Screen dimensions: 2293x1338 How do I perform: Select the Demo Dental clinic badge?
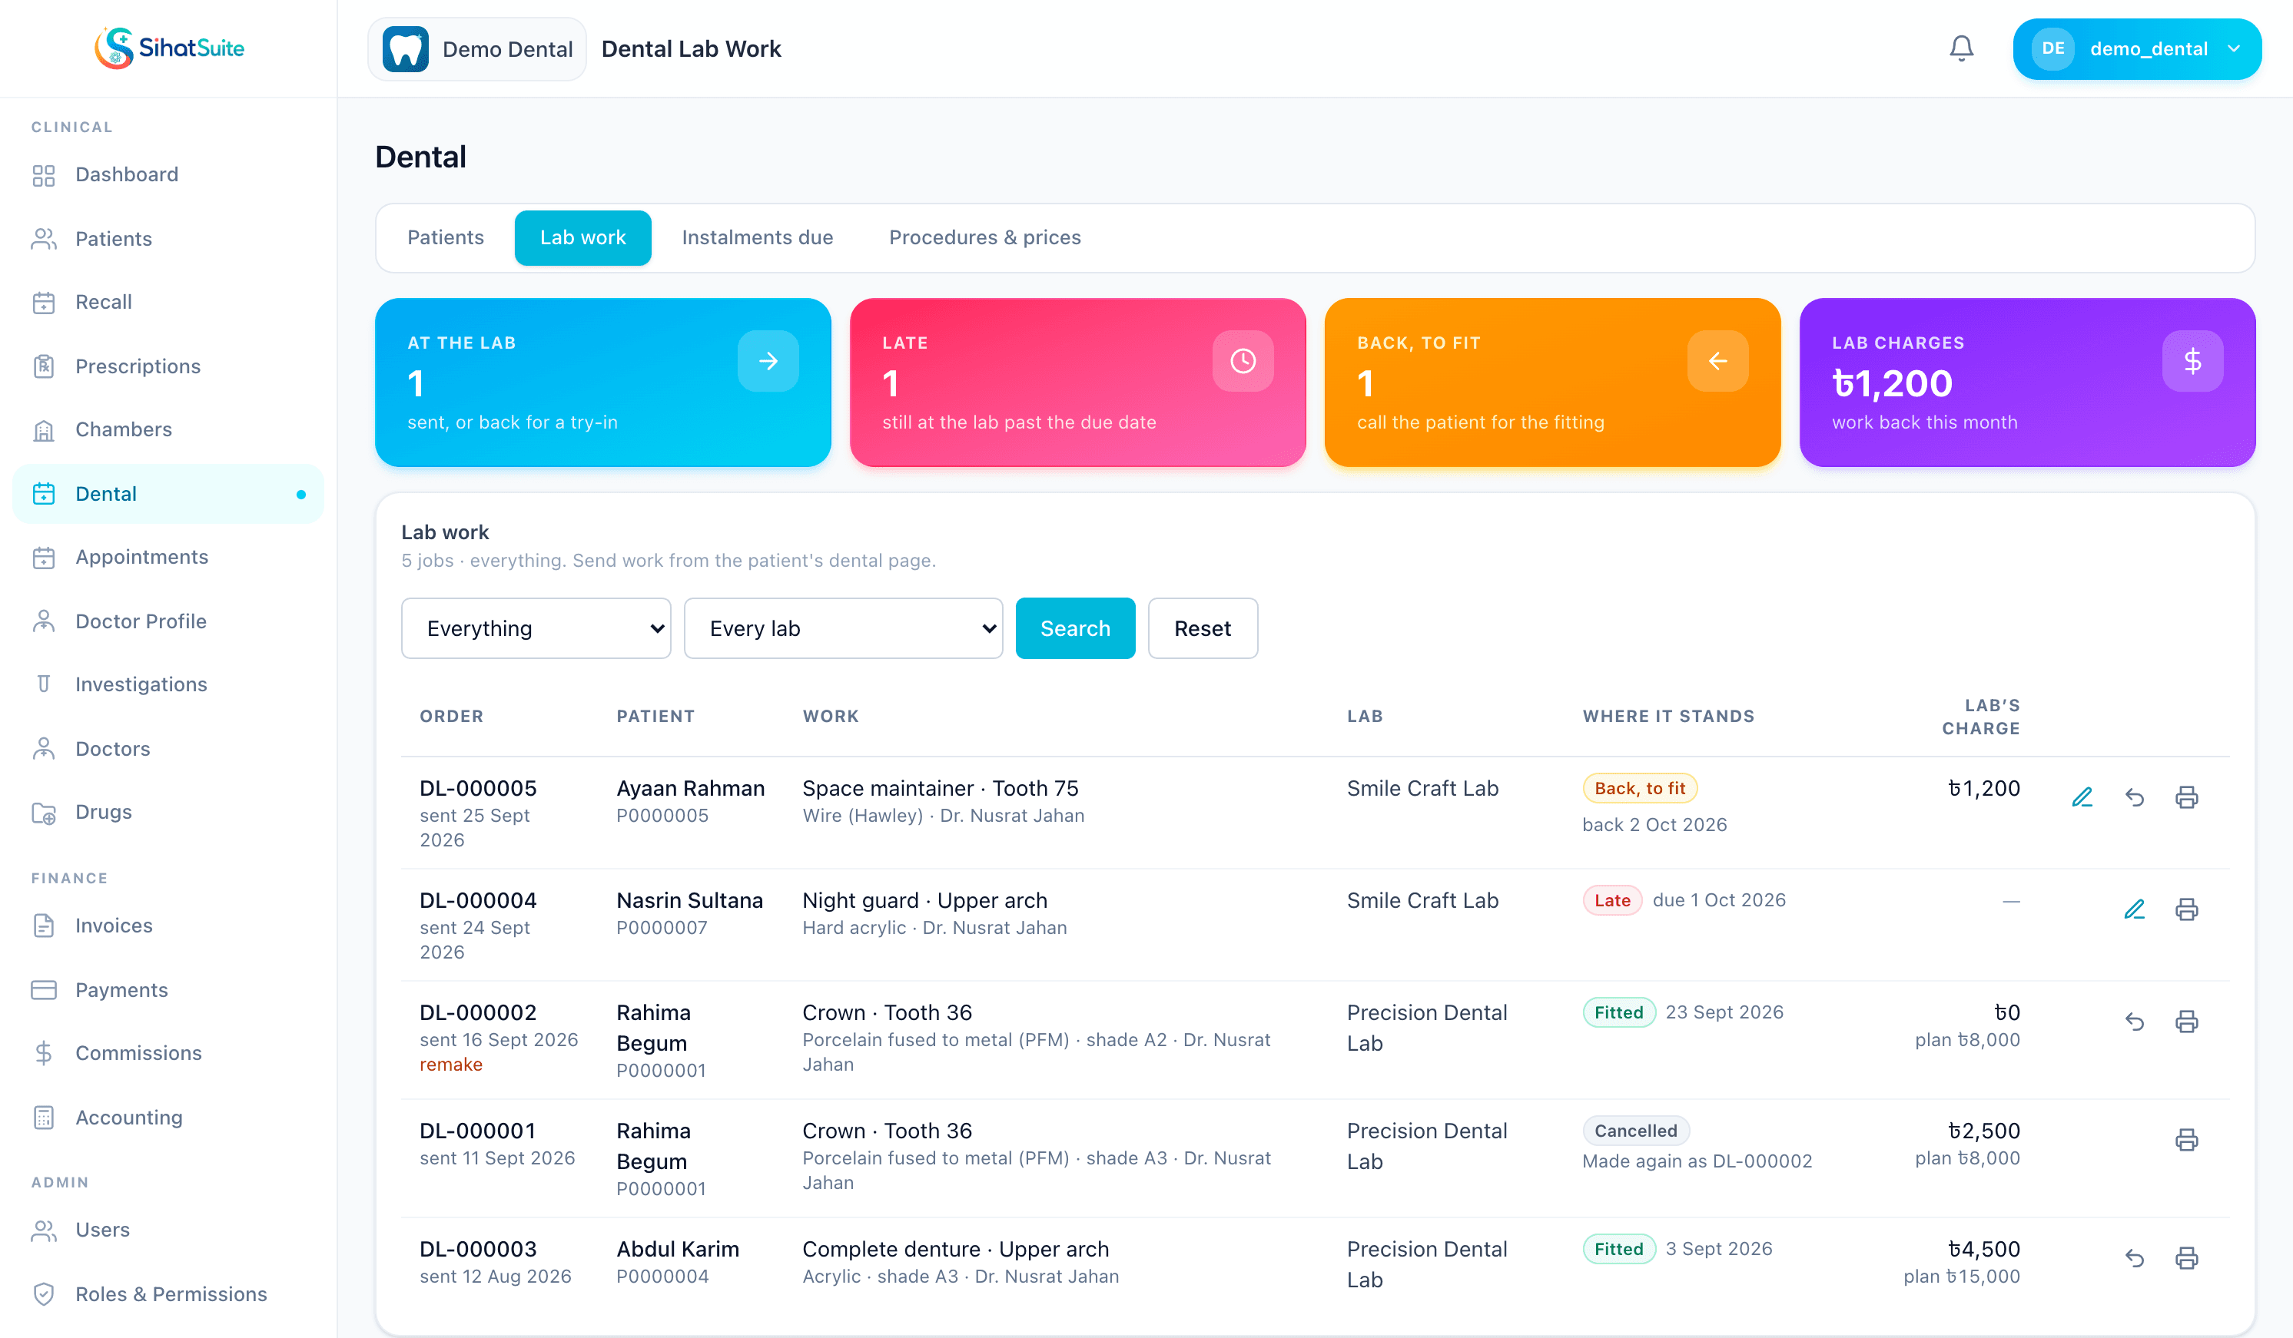click(478, 49)
